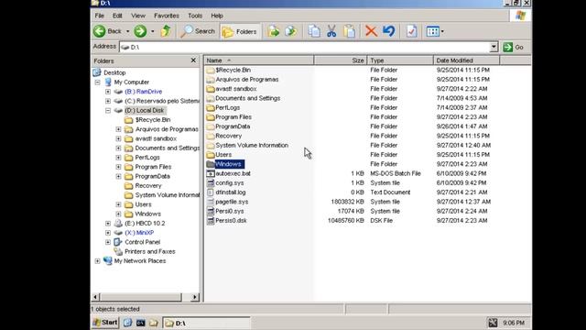Image resolution: width=586 pixels, height=330 pixels.
Task: Open the Address bar dropdown
Action: (494, 47)
